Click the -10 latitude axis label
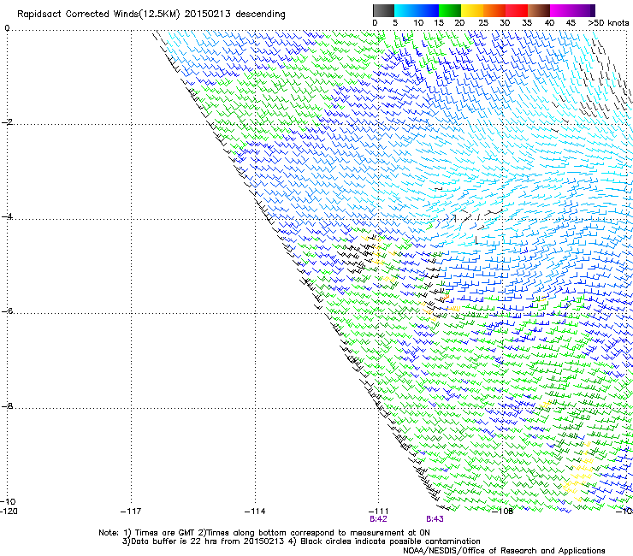This screenshot has width=633, height=556. [x=8, y=502]
